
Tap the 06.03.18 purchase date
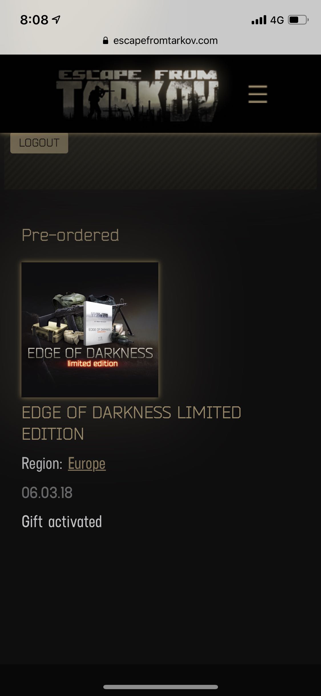(47, 493)
